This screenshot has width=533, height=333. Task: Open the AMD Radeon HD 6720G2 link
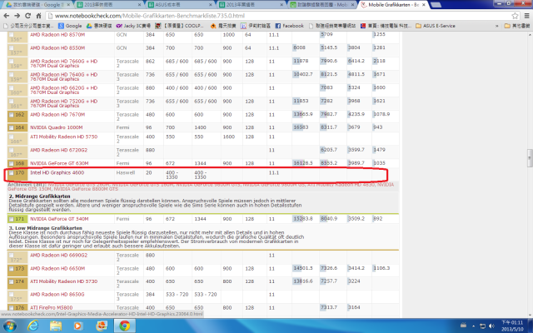58,150
